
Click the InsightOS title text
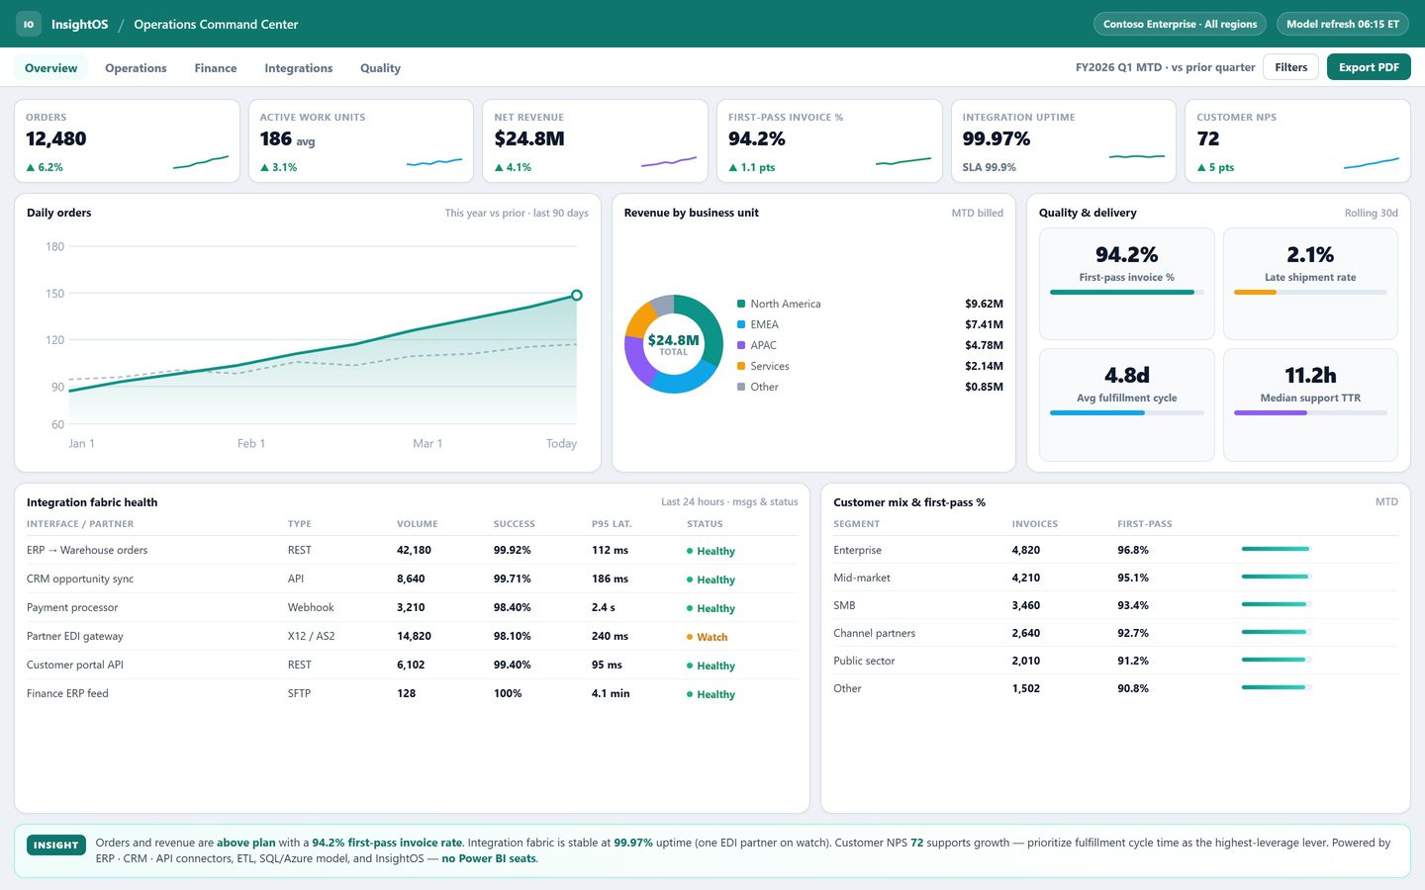tap(79, 25)
